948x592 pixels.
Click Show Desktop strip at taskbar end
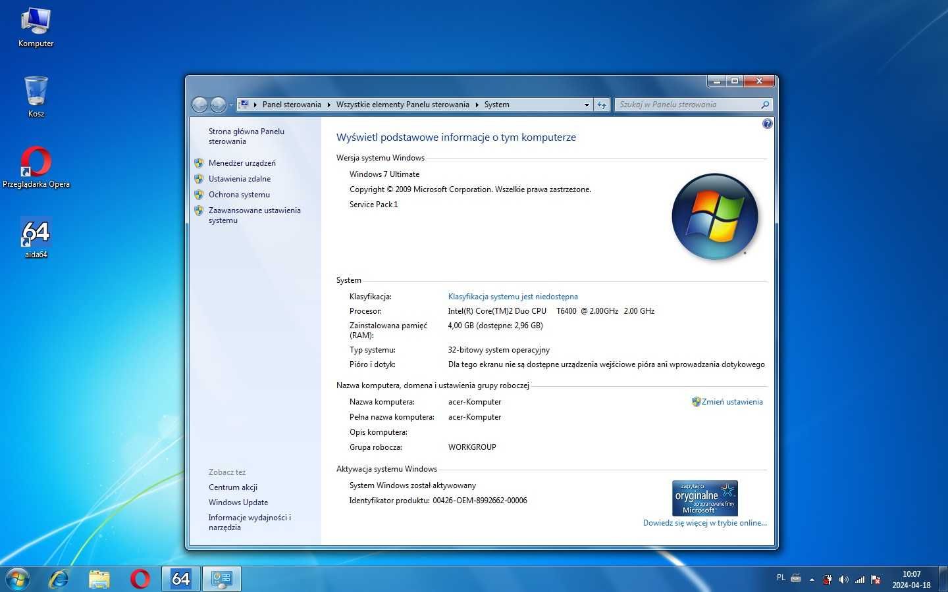943,579
